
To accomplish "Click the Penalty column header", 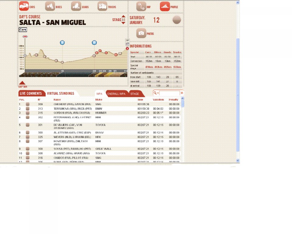I will coord(173,100).
